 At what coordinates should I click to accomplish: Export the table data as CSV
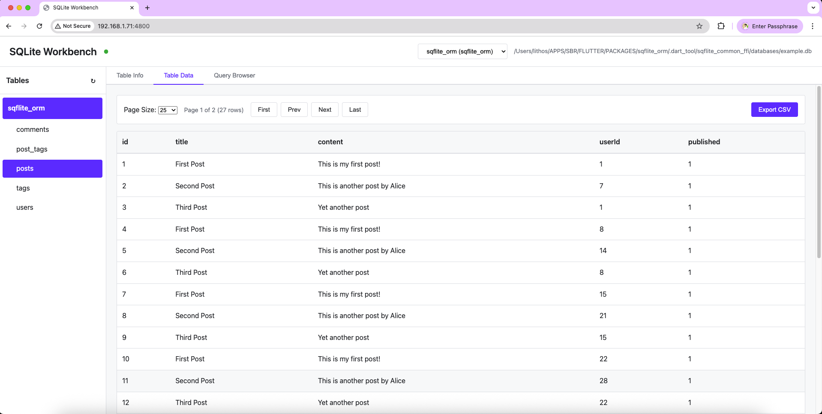pos(774,110)
